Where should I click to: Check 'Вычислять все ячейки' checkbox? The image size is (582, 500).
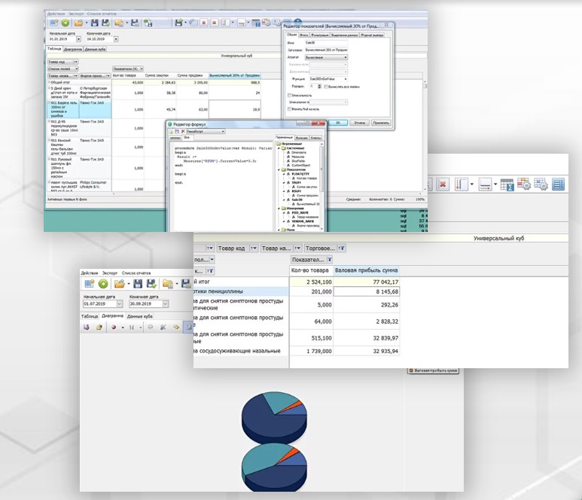[326, 87]
